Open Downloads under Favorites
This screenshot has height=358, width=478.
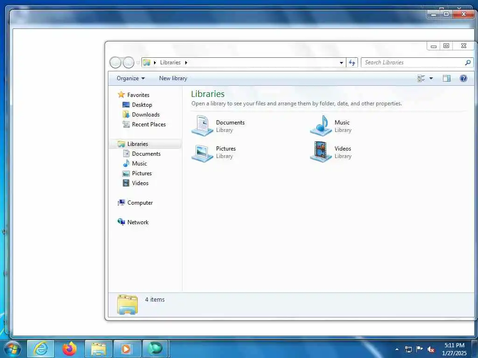point(146,115)
